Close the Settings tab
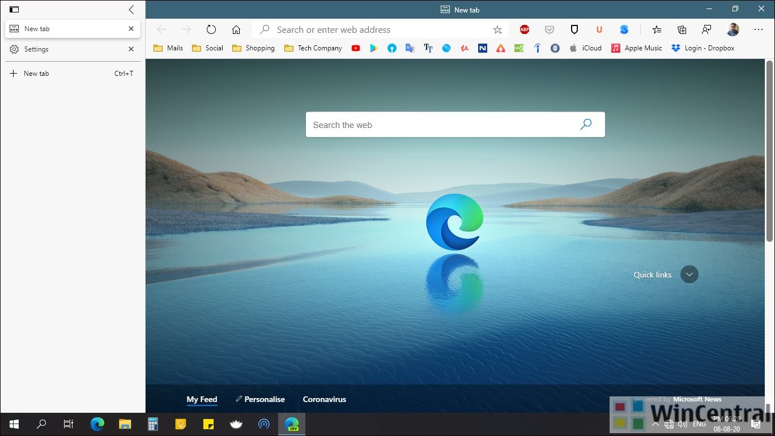The image size is (775, 436). [131, 49]
